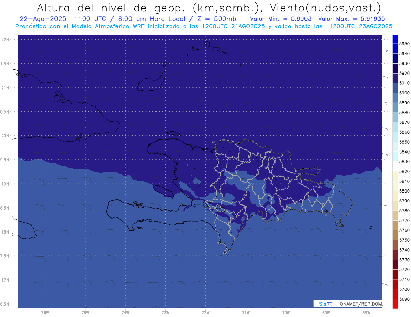The image size is (411, 317).
Task: Click the "22N" latitude label
Action: pos(5,40)
